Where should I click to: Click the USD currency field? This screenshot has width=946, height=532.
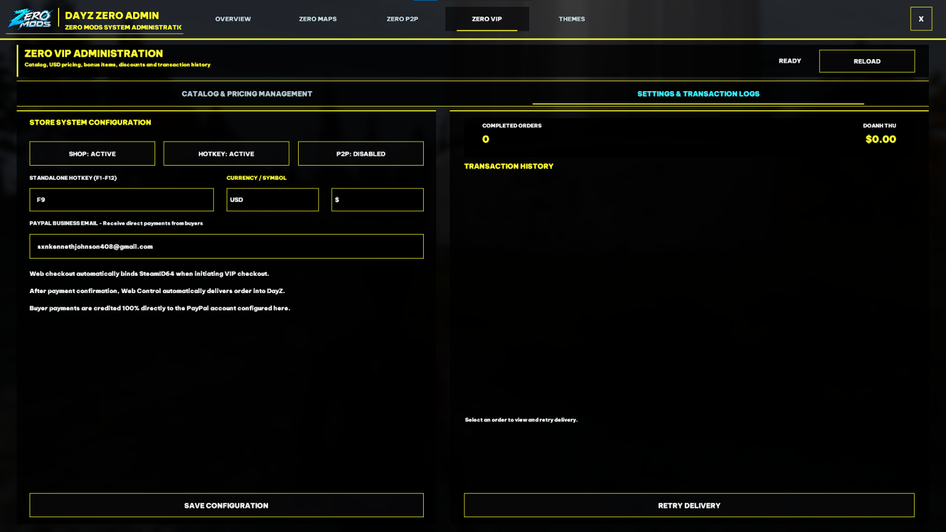[x=272, y=199]
